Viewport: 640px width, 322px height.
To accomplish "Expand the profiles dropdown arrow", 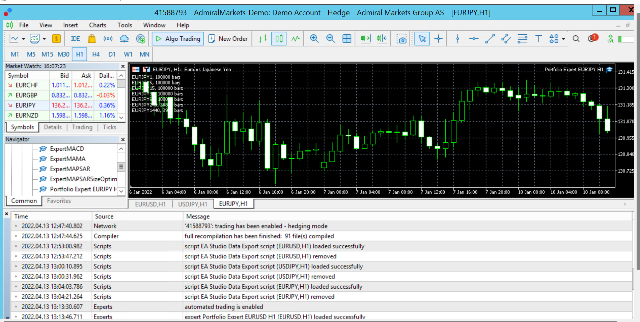I will tap(44, 39).
